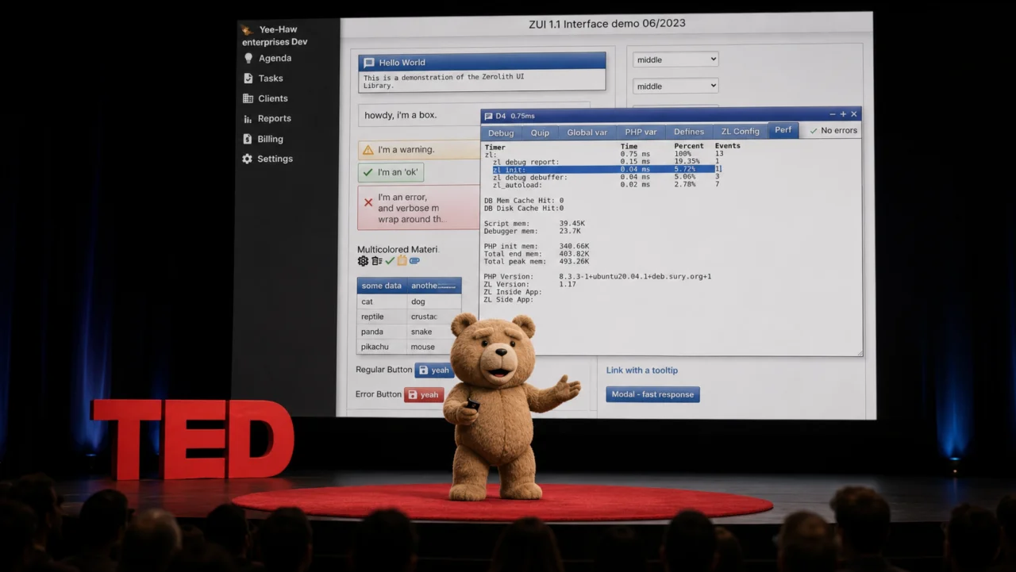Click the yellow warning triangle icon
Viewport: 1016px width, 572px height.
pos(368,150)
